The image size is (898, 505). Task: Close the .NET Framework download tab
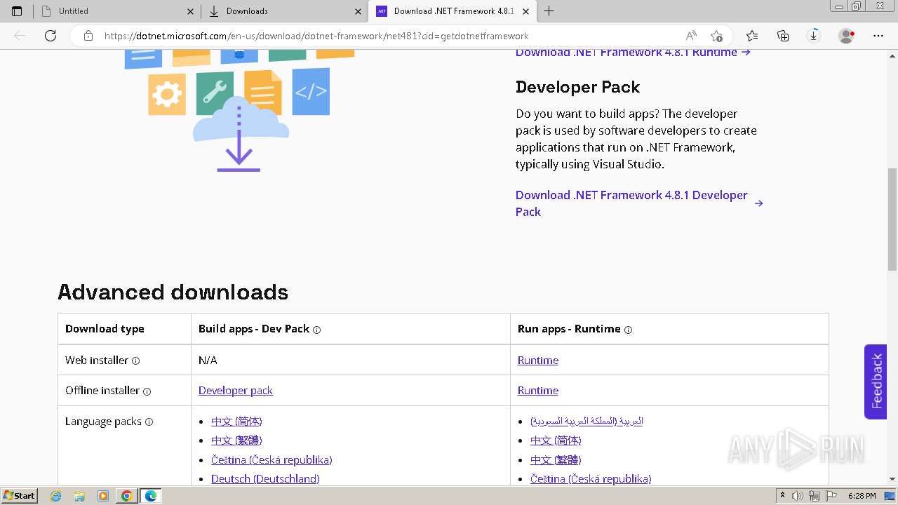[525, 11]
